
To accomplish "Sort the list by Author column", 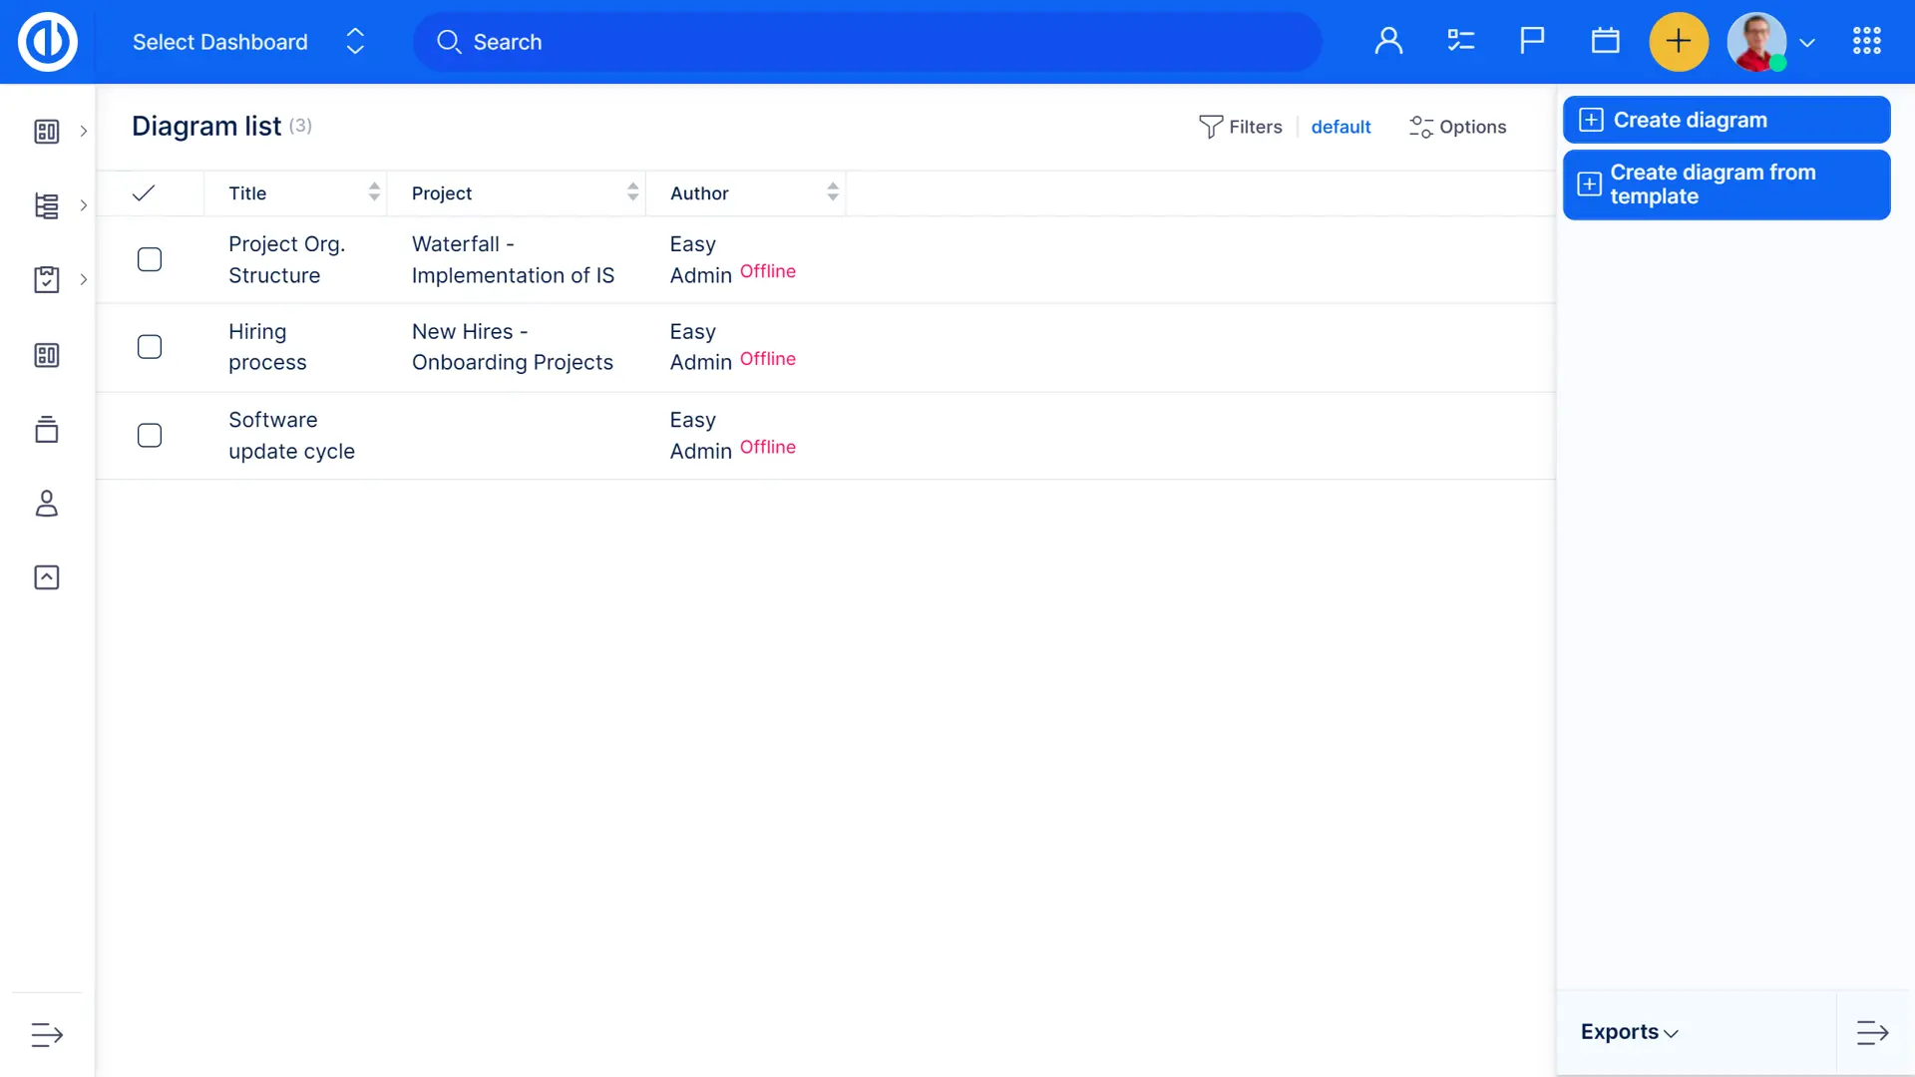I will 699,193.
